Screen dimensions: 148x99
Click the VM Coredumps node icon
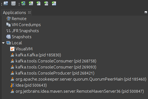click(x=8, y=24)
